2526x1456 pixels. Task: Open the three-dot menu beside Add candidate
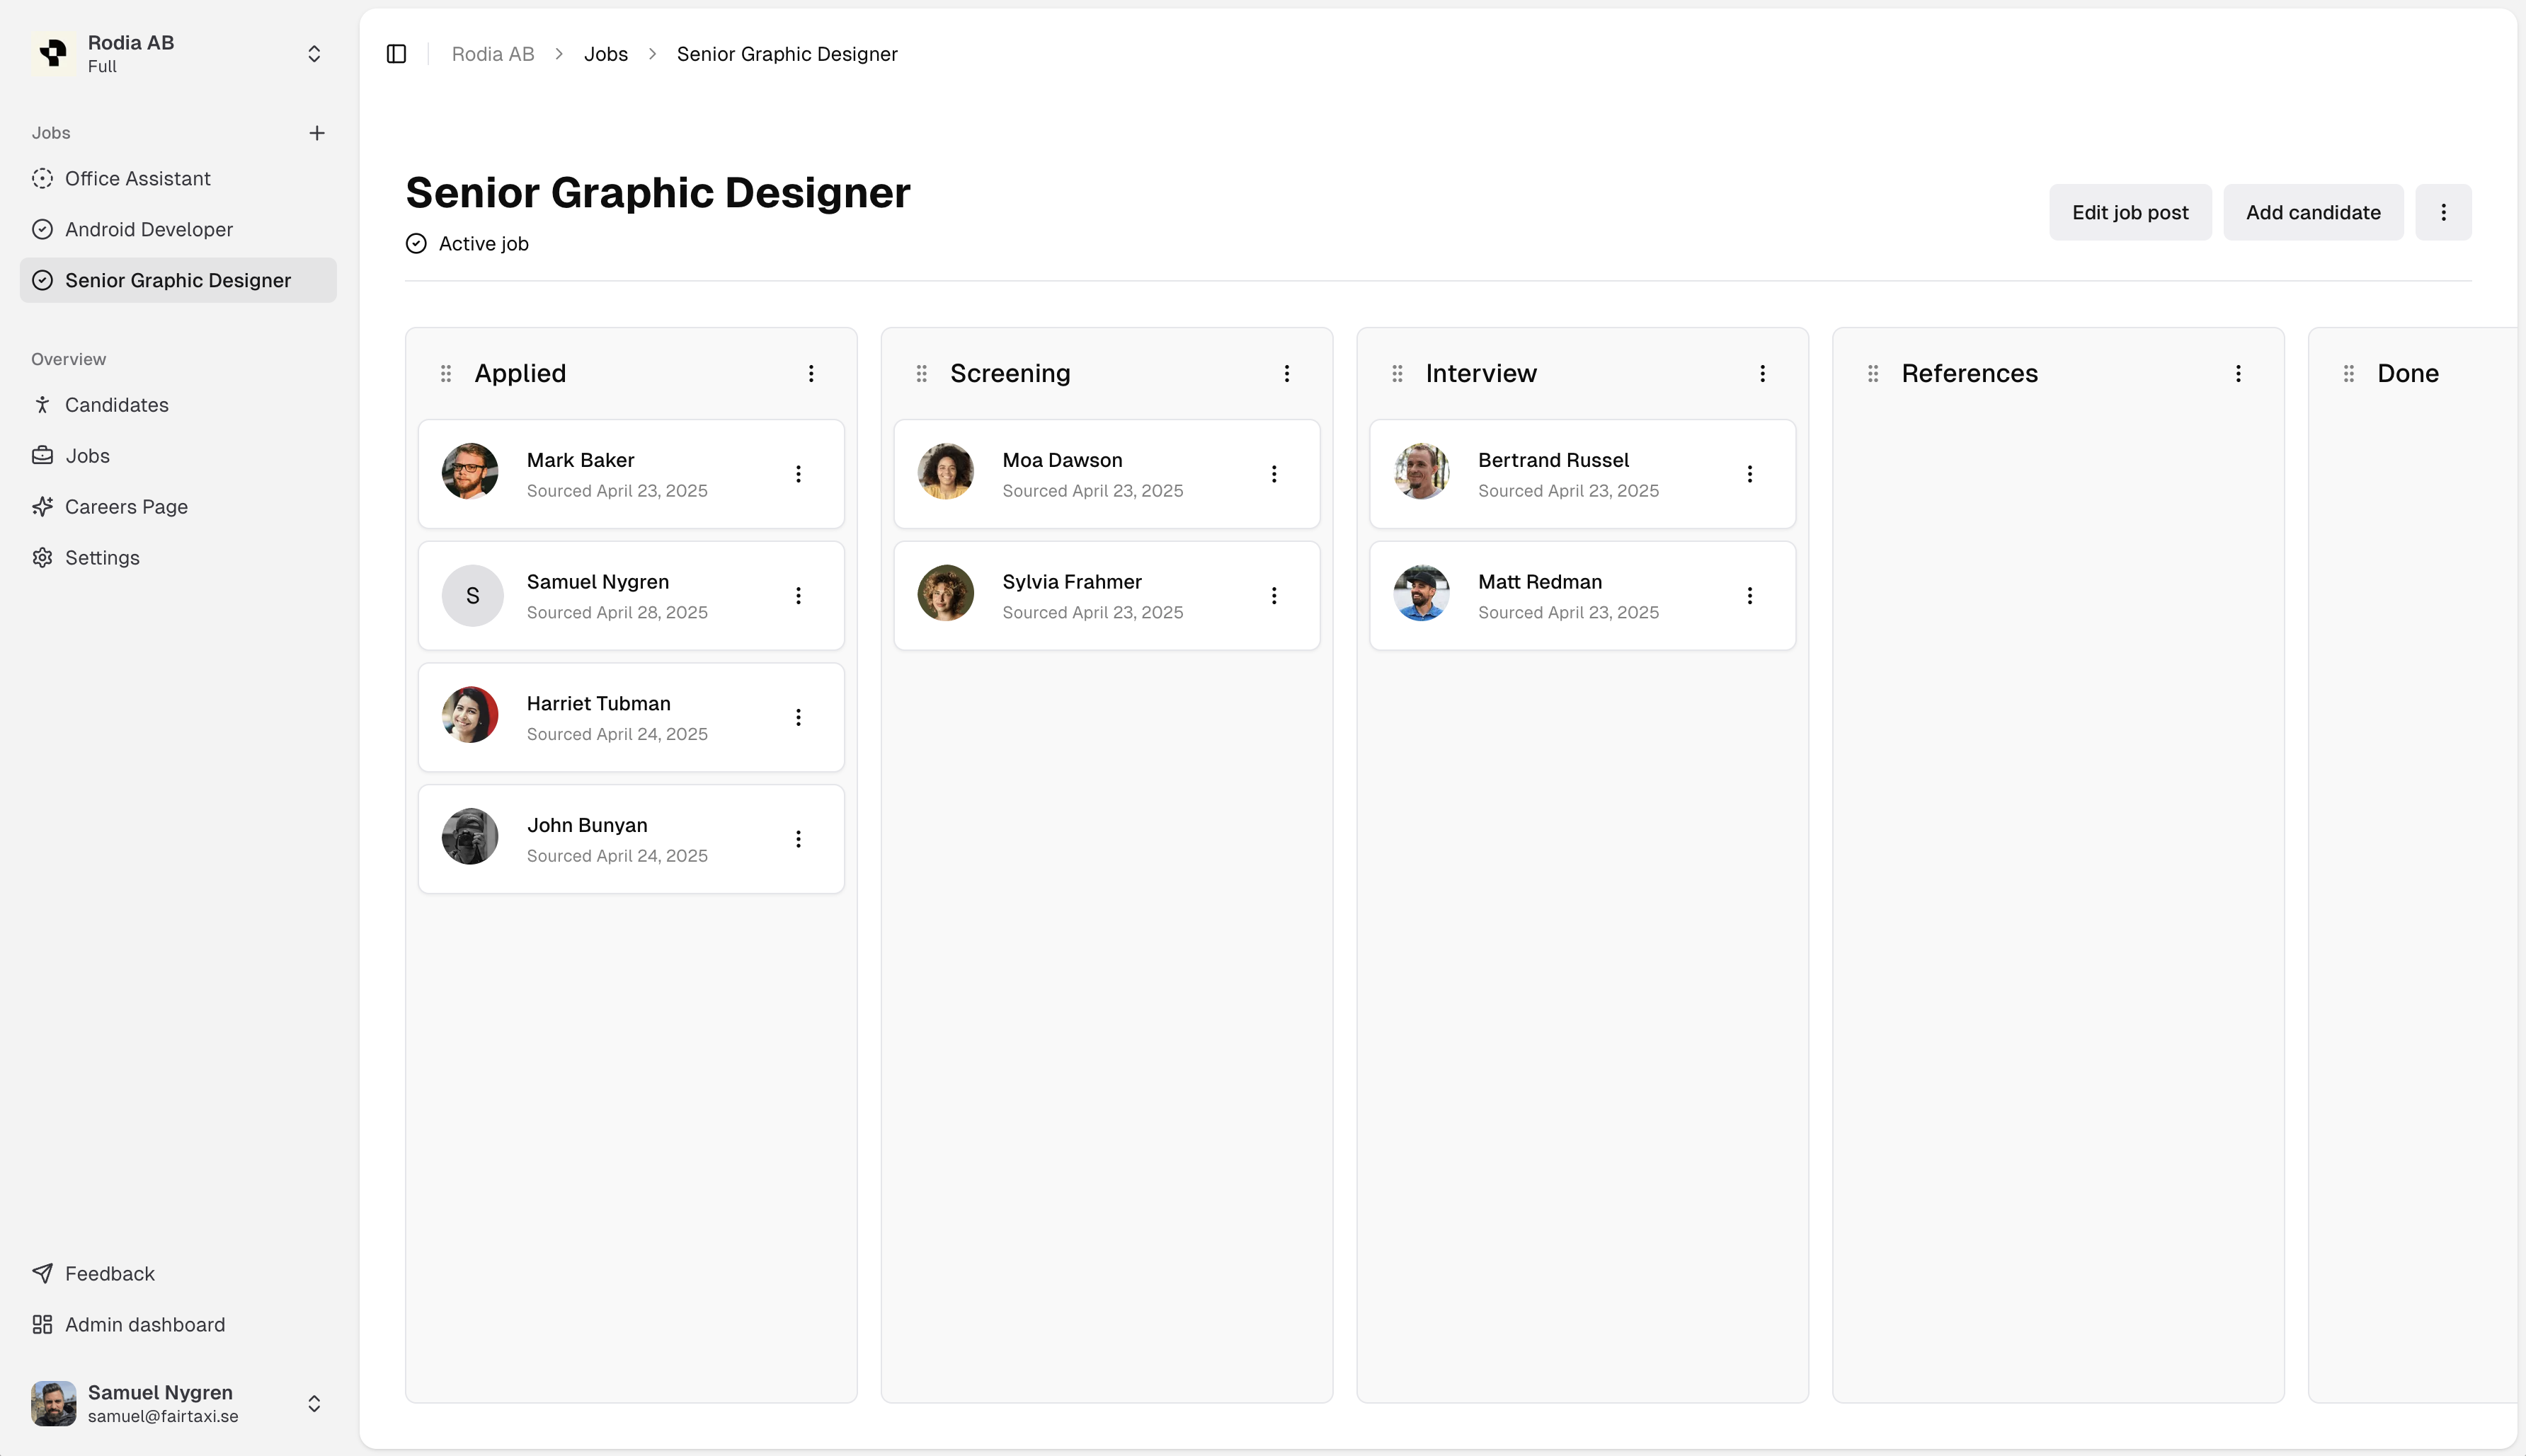(x=2443, y=212)
